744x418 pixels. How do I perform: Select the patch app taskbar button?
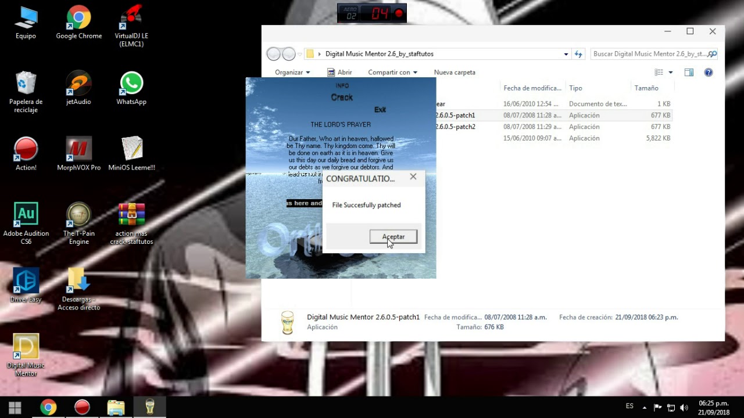149,407
